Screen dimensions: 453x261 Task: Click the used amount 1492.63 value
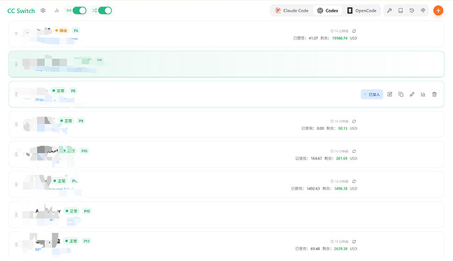click(x=313, y=188)
